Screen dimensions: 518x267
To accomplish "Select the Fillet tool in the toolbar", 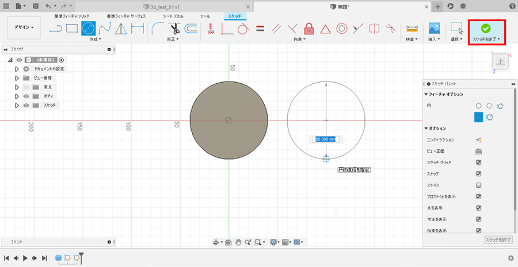I will (158, 28).
